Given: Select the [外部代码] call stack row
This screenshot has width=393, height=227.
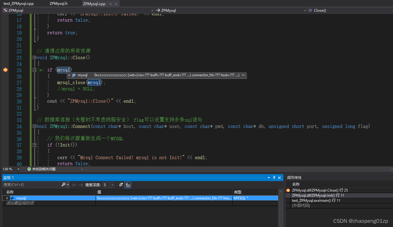Looking at the screenshot, I should pyautogui.click(x=301, y=206).
